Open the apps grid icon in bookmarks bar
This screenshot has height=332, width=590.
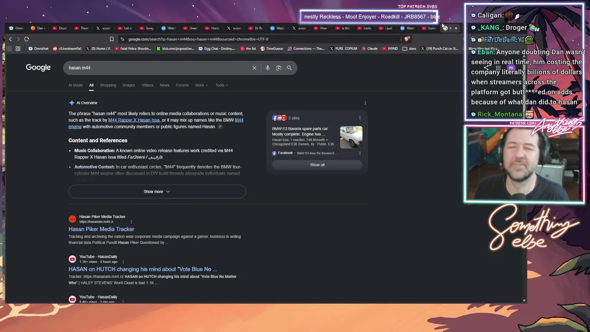(18, 48)
